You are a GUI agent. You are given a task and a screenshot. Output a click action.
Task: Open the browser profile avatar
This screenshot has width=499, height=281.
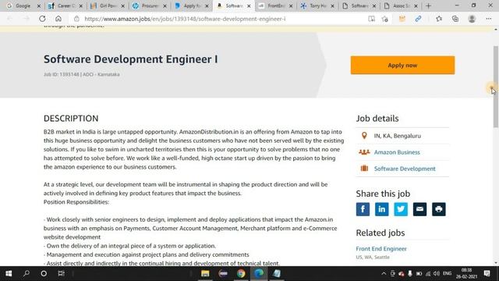coord(472,19)
